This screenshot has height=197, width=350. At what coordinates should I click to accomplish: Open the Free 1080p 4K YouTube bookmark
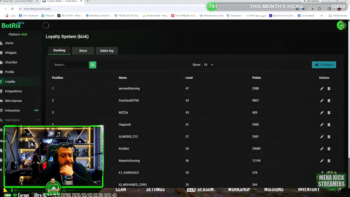point(184,16)
